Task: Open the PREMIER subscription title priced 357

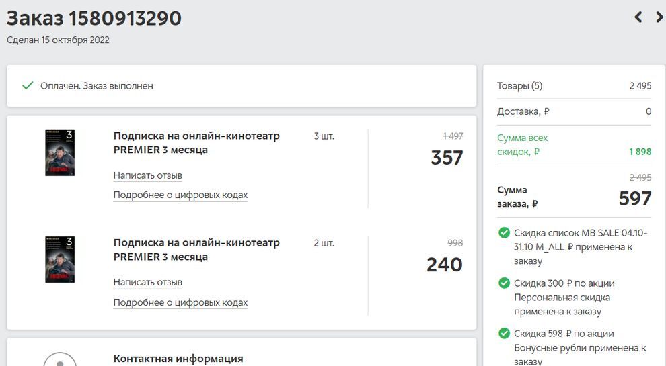Action: pyautogui.click(x=196, y=143)
